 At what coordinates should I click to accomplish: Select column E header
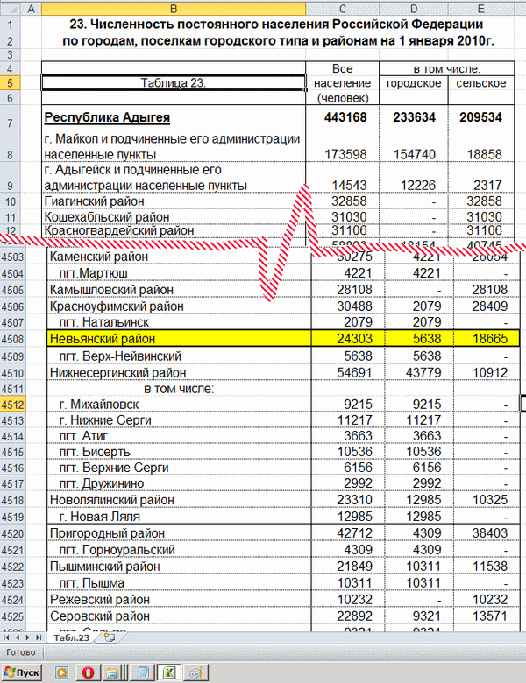[x=481, y=8]
